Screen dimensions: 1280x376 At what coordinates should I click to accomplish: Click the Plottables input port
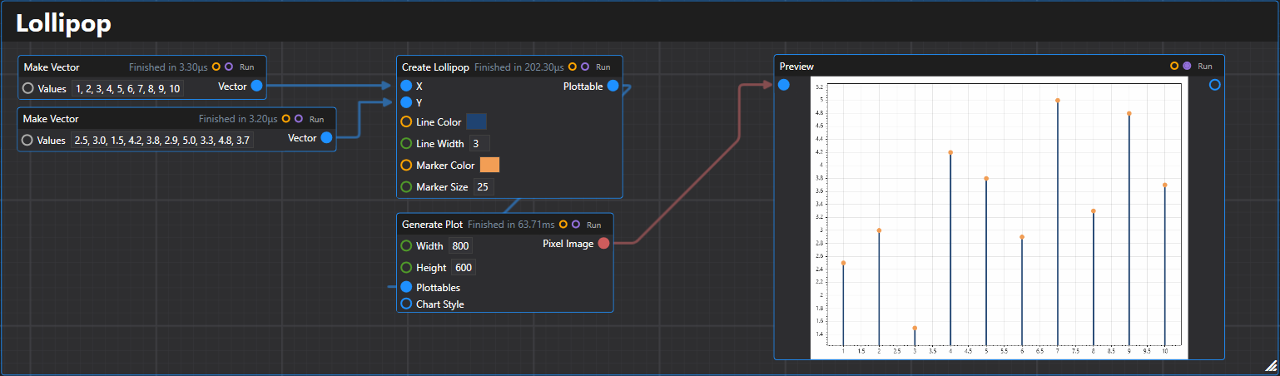[406, 287]
